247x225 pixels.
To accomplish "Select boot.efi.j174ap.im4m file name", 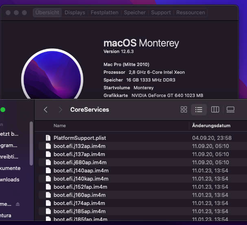I will 79,203.
